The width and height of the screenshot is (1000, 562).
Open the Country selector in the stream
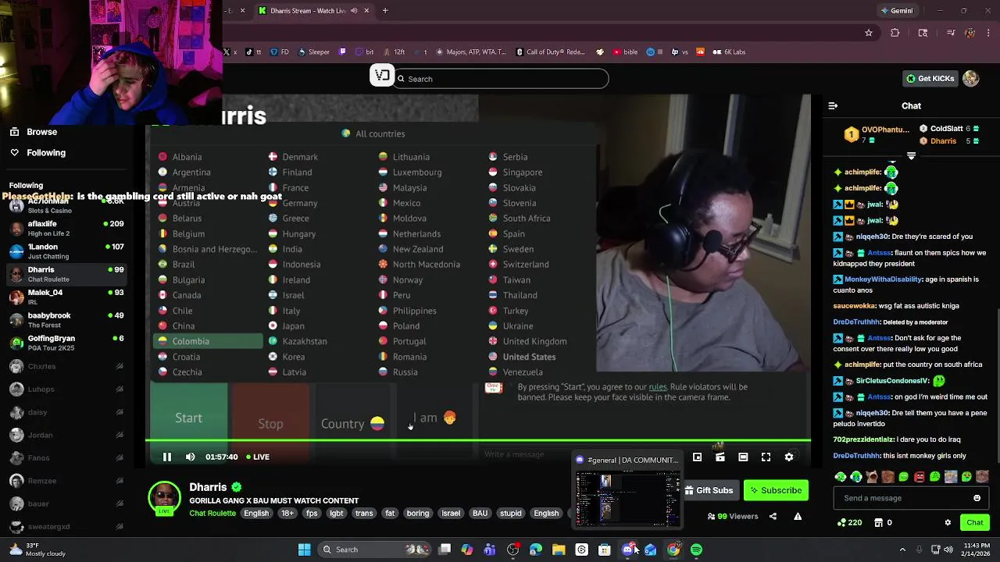(x=352, y=423)
